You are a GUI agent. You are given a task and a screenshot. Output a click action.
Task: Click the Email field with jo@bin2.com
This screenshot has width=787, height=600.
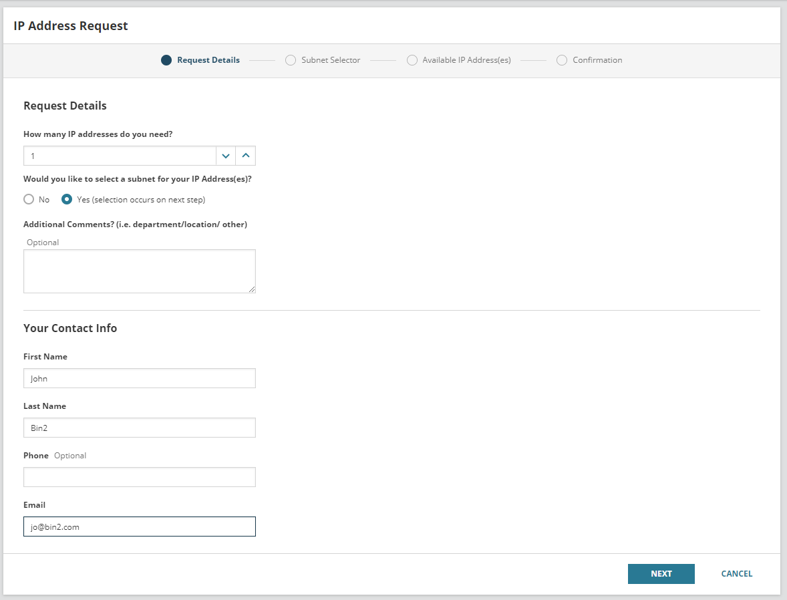(x=139, y=527)
